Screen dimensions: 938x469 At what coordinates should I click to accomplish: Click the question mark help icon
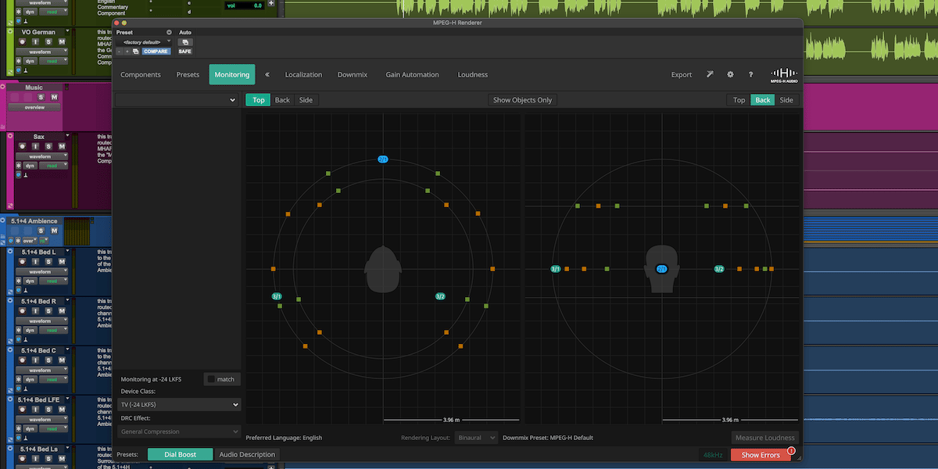click(750, 75)
